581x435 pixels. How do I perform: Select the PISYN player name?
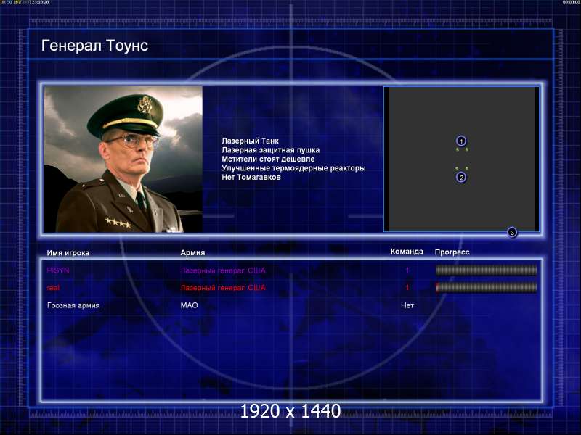[x=58, y=270]
